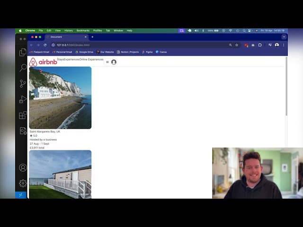Click the 5.0 star rating
303x227 pixels.
pyautogui.click(x=34, y=136)
